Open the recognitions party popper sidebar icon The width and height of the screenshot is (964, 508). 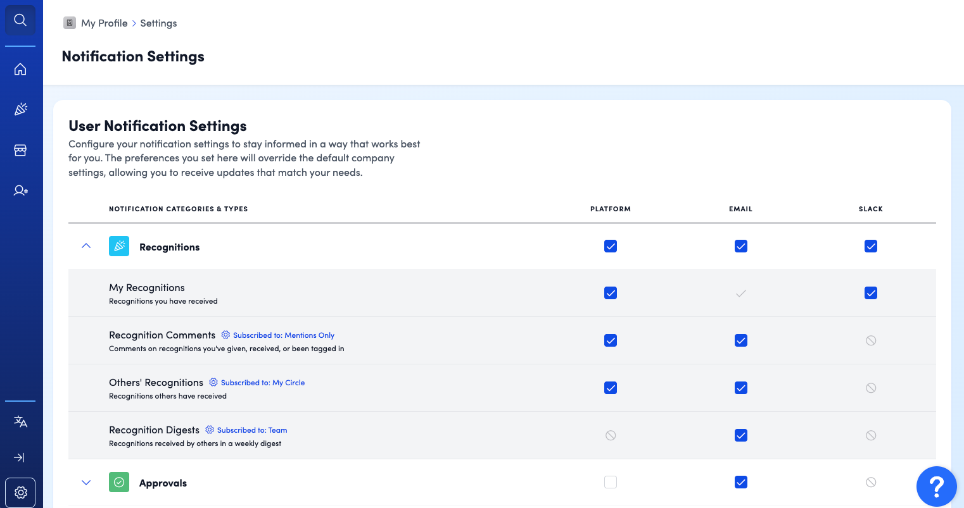20,109
